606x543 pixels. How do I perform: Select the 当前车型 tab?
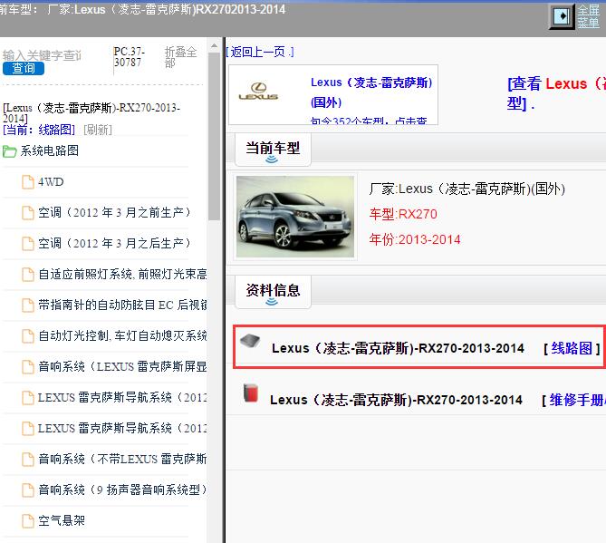click(x=273, y=150)
